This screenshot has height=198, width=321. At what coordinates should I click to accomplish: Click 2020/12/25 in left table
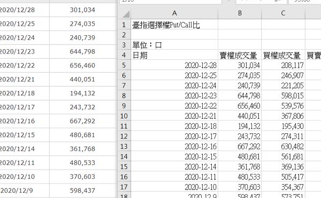(17, 24)
